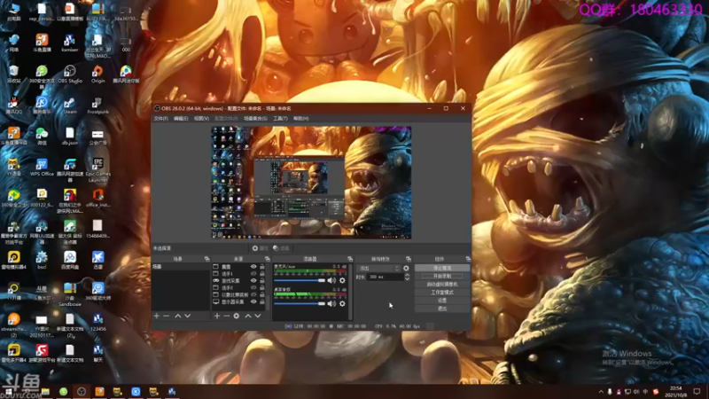
Task: Pop out the 控件 dock panel
Action: coord(468,259)
